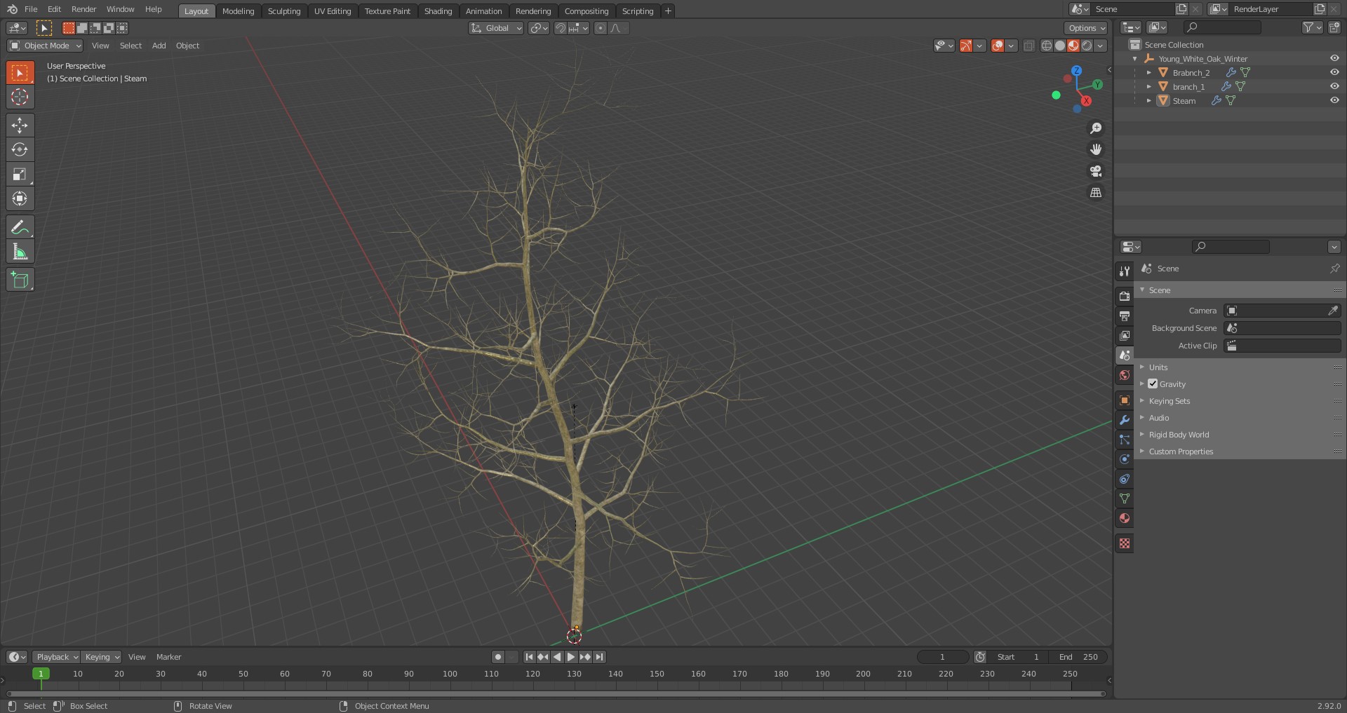Switch to the Shading workspace tab

[x=438, y=11]
